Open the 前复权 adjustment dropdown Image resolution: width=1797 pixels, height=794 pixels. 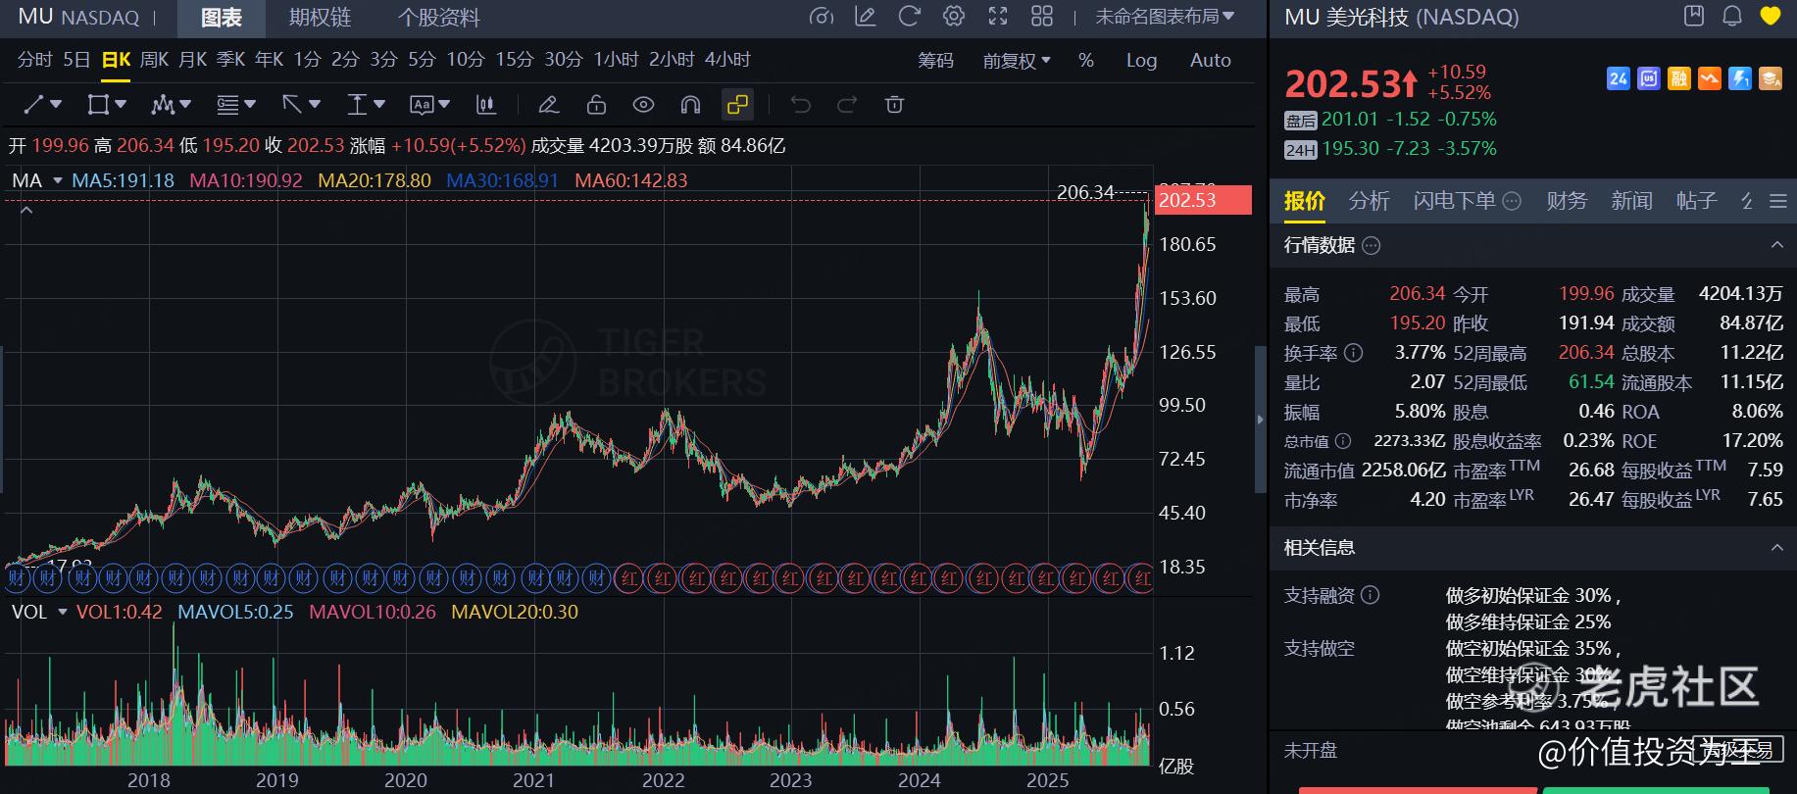[x=1017, y=61]
